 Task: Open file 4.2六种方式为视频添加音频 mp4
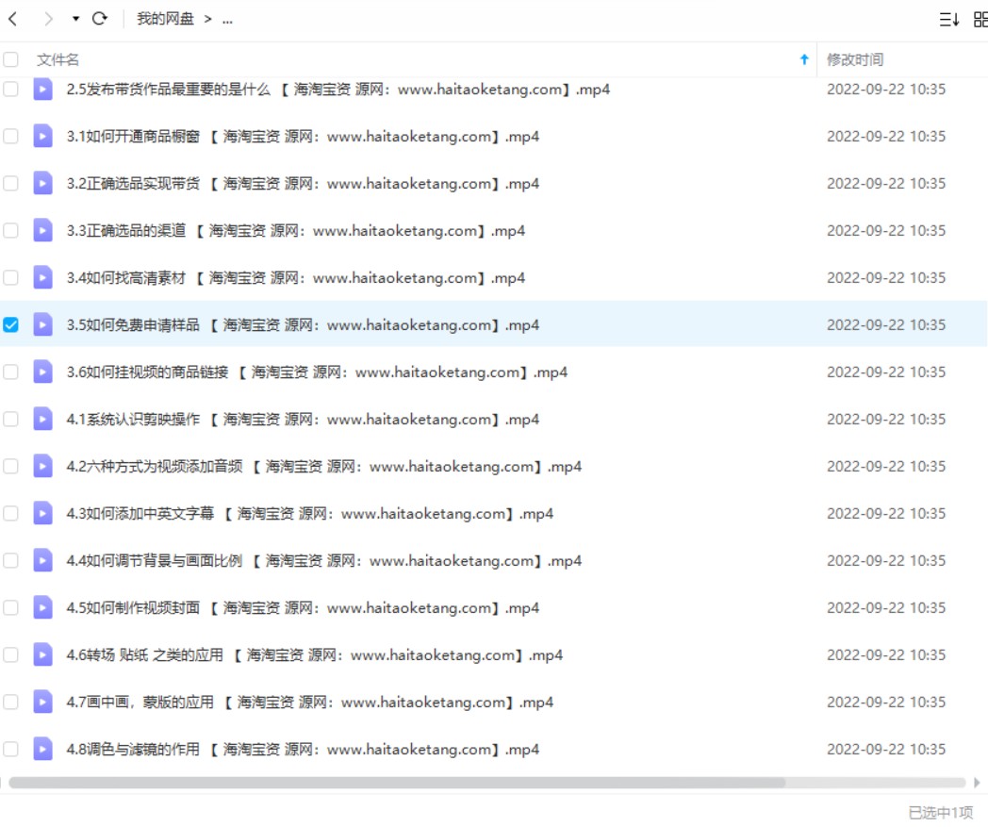324,467
